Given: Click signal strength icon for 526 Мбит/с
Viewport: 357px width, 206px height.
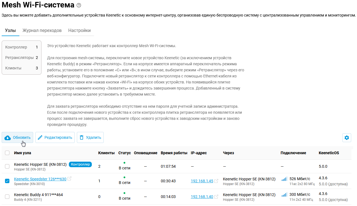Looking at the screenshot, I should pos(284,179).
